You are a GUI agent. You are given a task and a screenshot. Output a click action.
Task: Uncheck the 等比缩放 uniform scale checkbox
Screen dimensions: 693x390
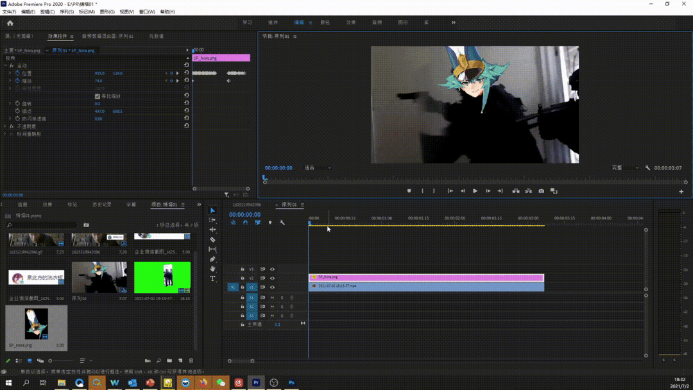tap(98, 96)
